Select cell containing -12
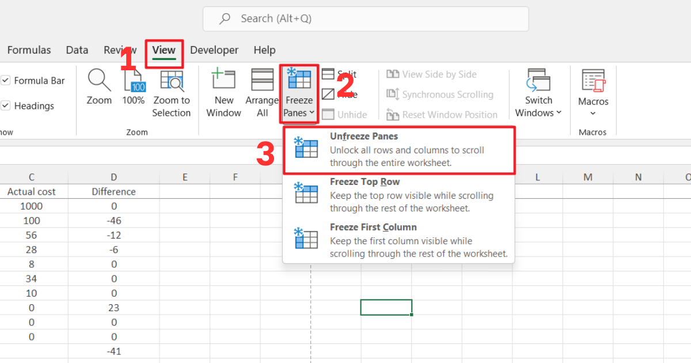 point(113,235)
